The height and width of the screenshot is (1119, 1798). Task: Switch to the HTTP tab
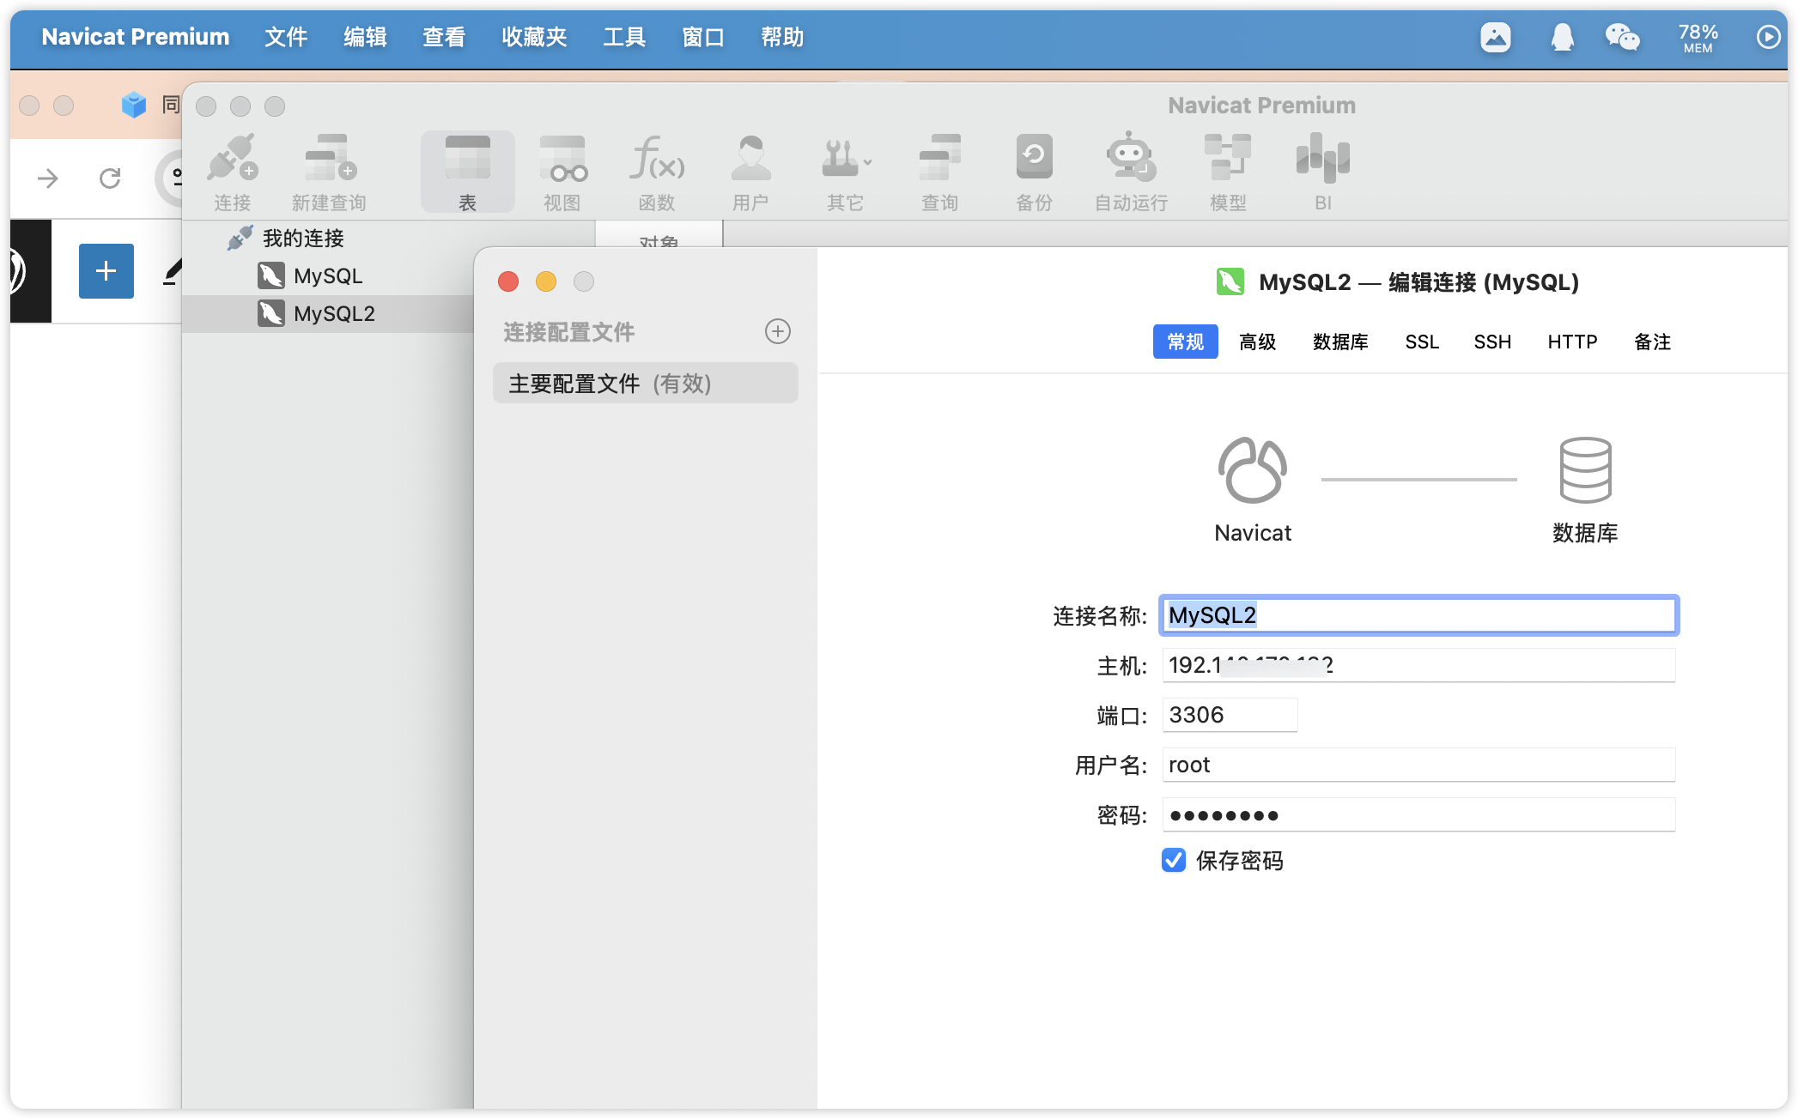1572,342
